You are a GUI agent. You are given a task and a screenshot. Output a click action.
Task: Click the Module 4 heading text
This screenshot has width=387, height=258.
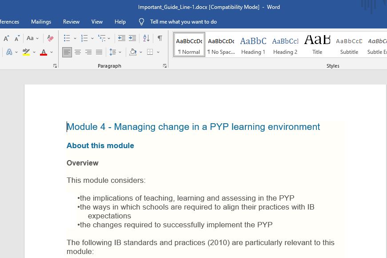coord(193,127)
